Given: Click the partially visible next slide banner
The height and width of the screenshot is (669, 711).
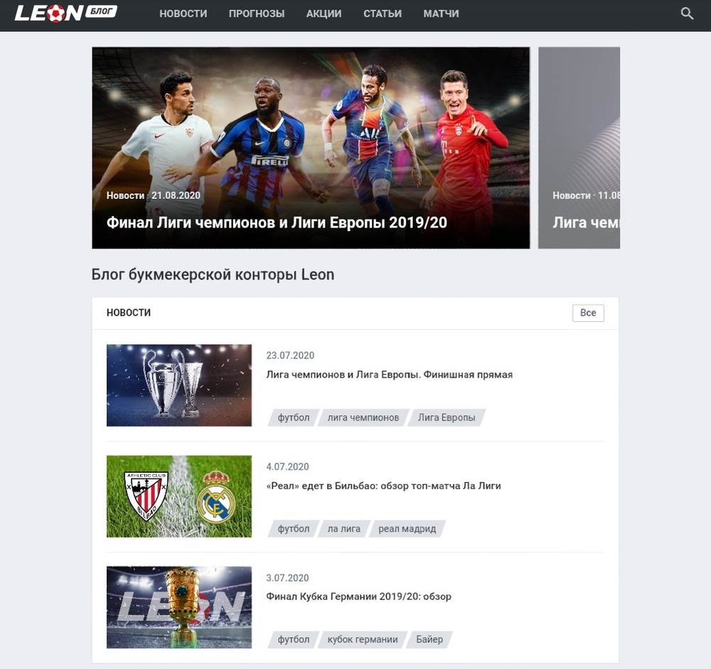Looking at the screenshot, I should click(x=579, y=148).
